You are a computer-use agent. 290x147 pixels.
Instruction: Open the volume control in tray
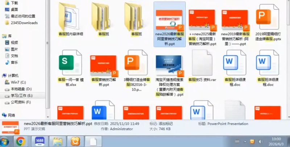click(x=261, y=142)
